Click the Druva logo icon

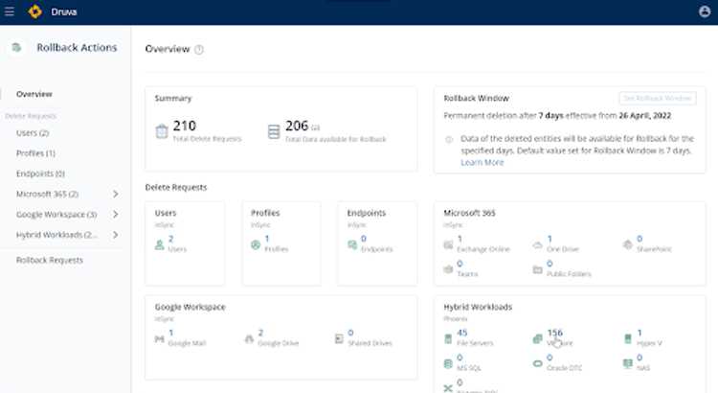pyautogui.click(x=35, y=12)
